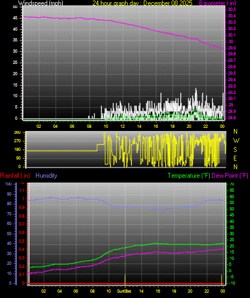The width and height of the screenshot is (250, 298).
Task: Click the yellow marker line near hour 00
Action: (x=222, y=280)
